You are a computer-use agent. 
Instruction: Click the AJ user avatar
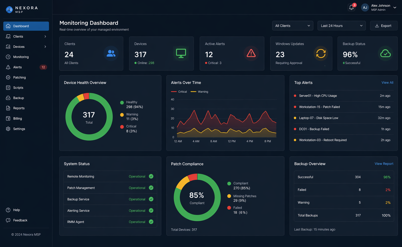[365, 8]
